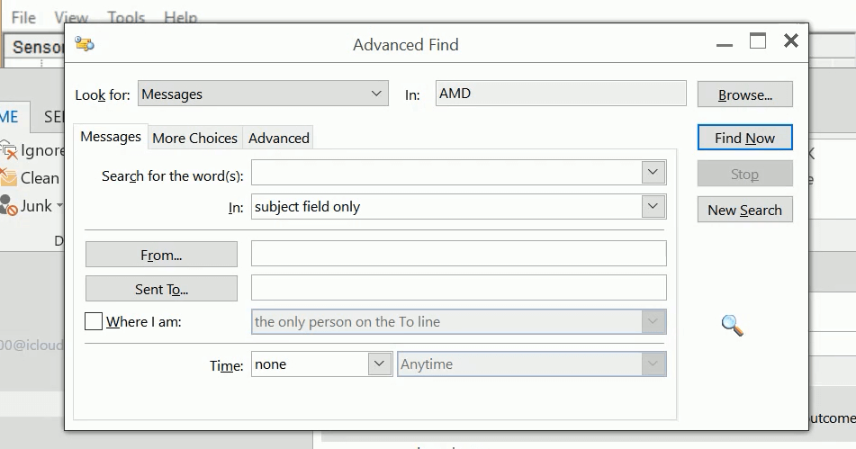Close the Advanced Find dialog

[790, 41]
